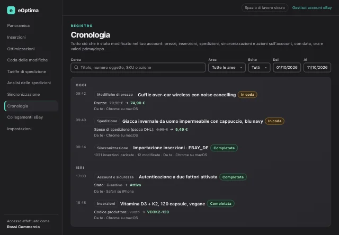Screen dimensions: 339x235
Task: Open Analisi delle spedizioni
Action: click(x=29, y=83)
